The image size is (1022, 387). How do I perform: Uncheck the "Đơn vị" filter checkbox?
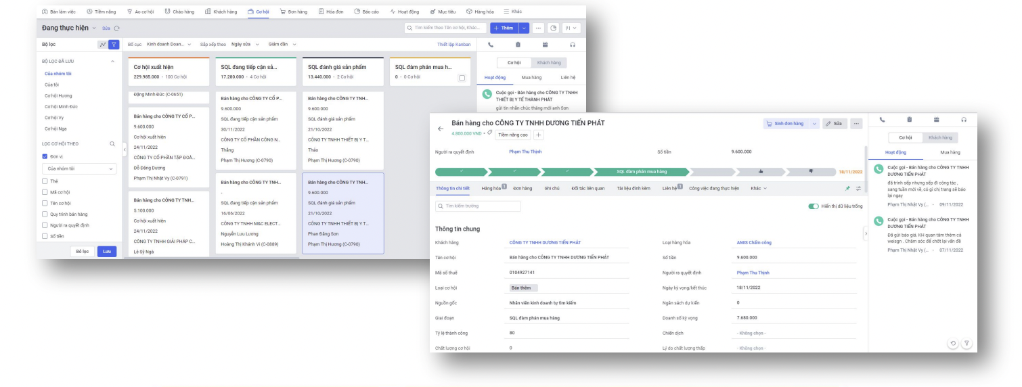[45, 156]
